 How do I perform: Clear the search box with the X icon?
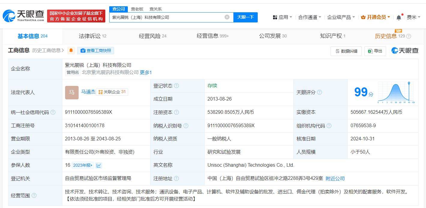(x=227, y=17)
